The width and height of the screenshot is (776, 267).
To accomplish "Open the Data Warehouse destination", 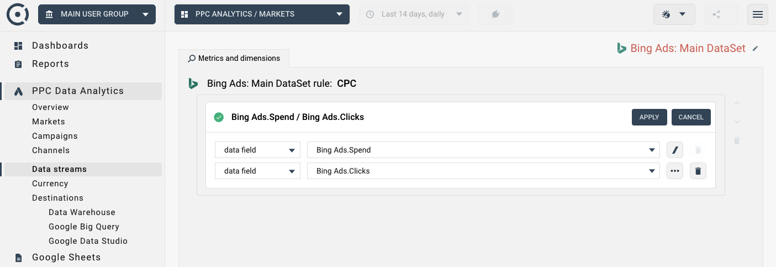I will coord(82,212).
